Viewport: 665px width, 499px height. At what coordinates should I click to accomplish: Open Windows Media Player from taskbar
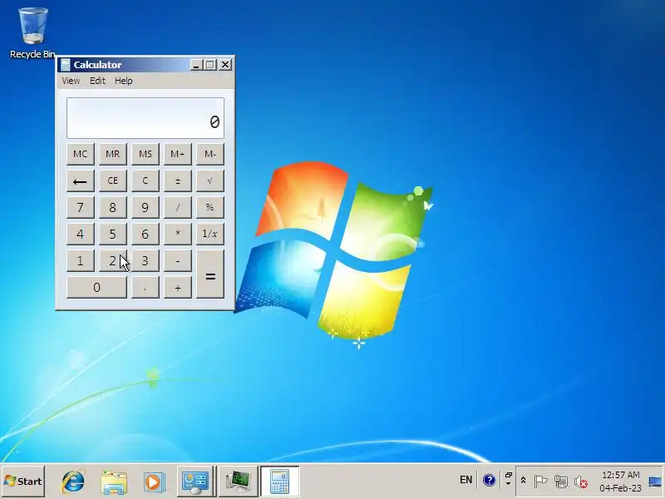tap(154, 482)
